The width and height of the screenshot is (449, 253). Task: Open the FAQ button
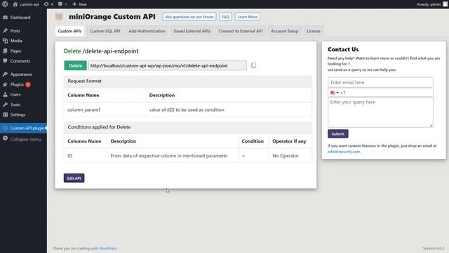225,17
